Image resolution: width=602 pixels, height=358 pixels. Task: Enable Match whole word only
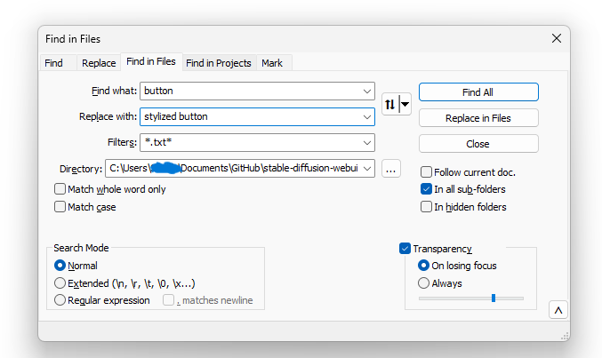pyautogui.click(x=60, y=189)
